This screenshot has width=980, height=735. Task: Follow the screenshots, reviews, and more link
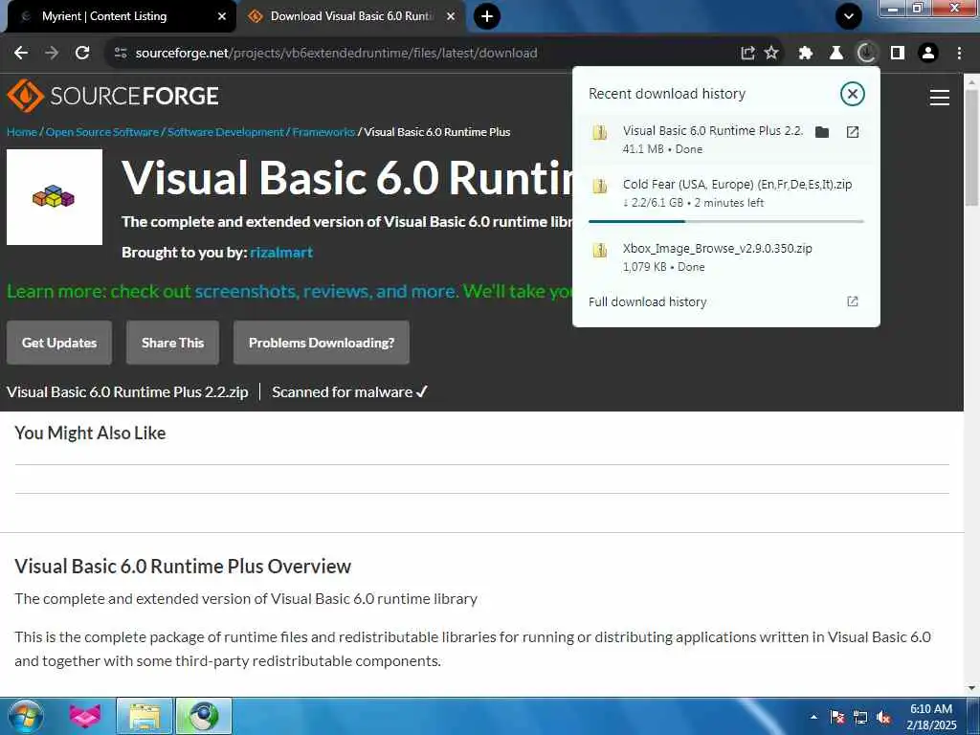[x=325, y=291]
